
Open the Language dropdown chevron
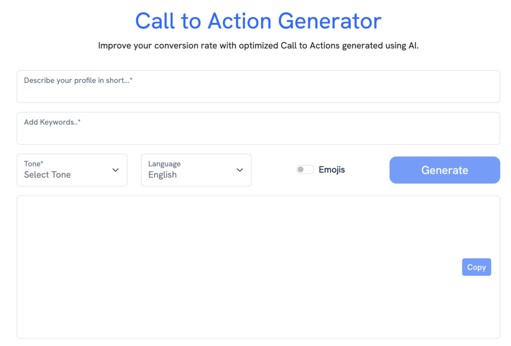pyautogui.click(x=240, y=170)
